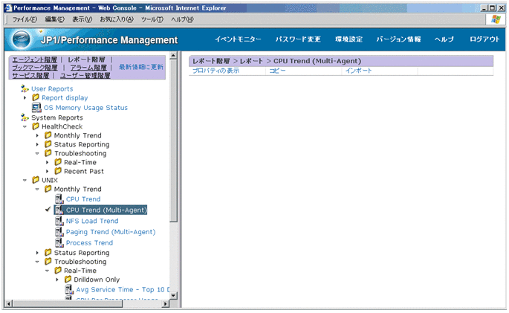The height and width of the screenshot is (313, 509).
Task: Select OS Memory Usage Status report
Action: [x=85, y=108]
